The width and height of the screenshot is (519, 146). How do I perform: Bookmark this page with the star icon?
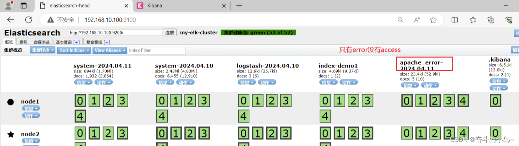click(433, 20)
